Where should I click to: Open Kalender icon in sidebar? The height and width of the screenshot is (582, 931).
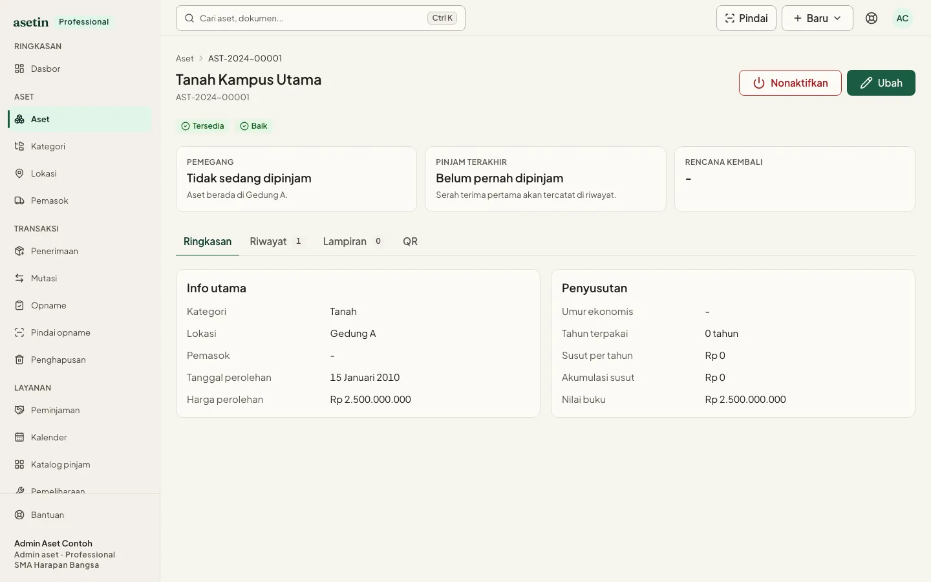click(19, 437)
